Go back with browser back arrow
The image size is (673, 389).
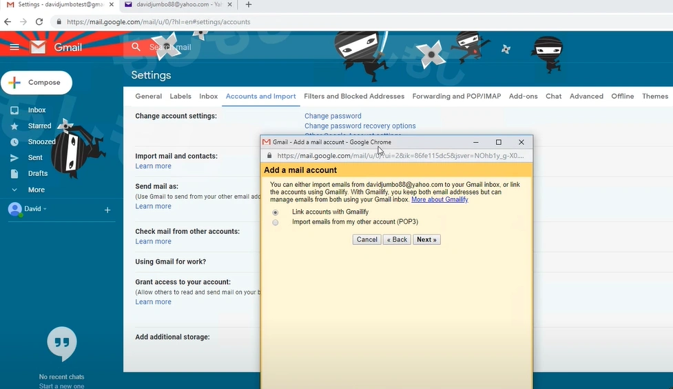click(x=8, y=22)
